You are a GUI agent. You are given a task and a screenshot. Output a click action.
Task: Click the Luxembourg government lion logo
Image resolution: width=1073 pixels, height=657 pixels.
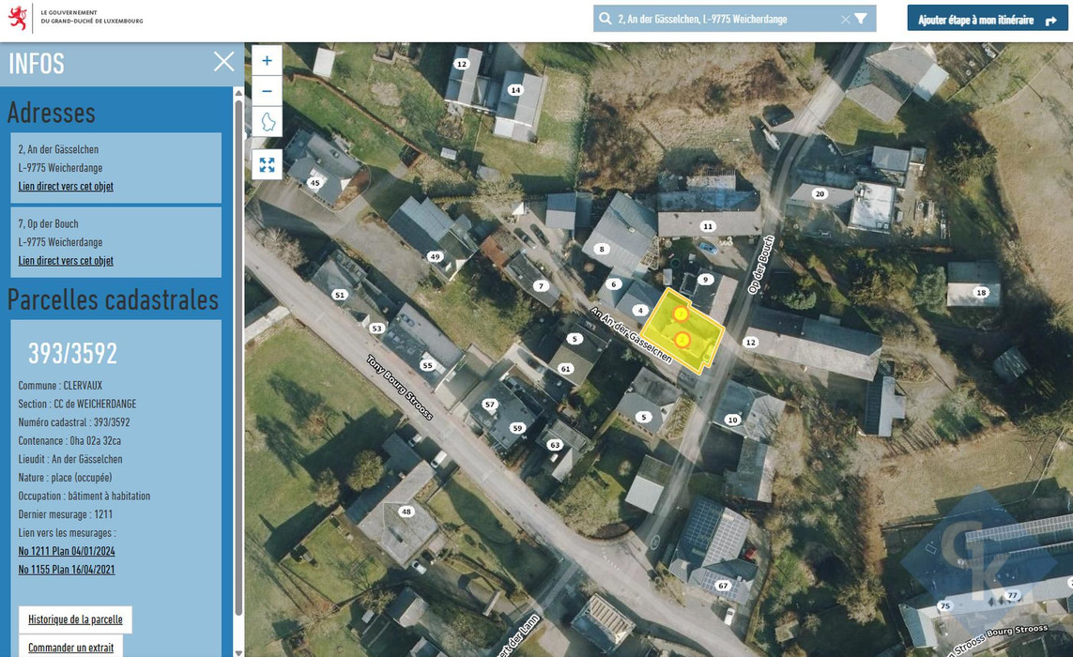pyautogui.click(x=18, y=17)
